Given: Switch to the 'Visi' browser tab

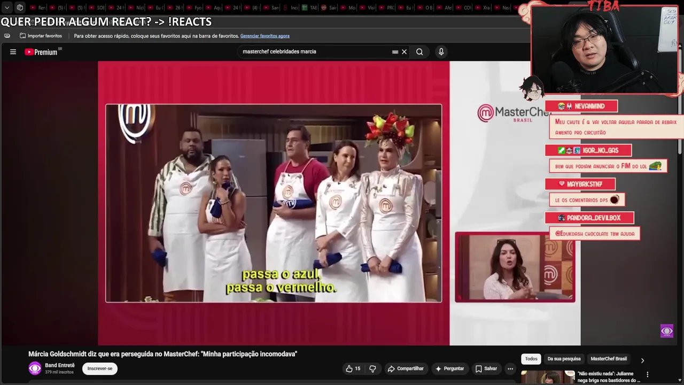Looking at the screenshot, I should 368,7.
